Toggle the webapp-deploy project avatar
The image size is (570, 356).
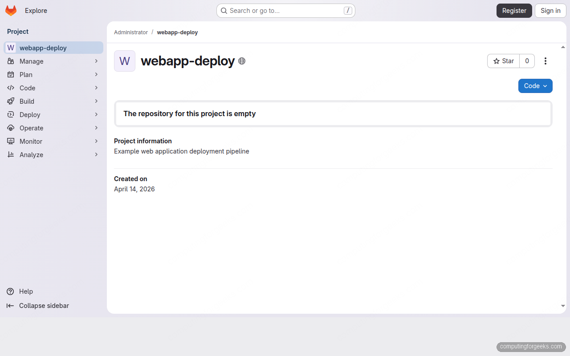click(x=124, y=61)
